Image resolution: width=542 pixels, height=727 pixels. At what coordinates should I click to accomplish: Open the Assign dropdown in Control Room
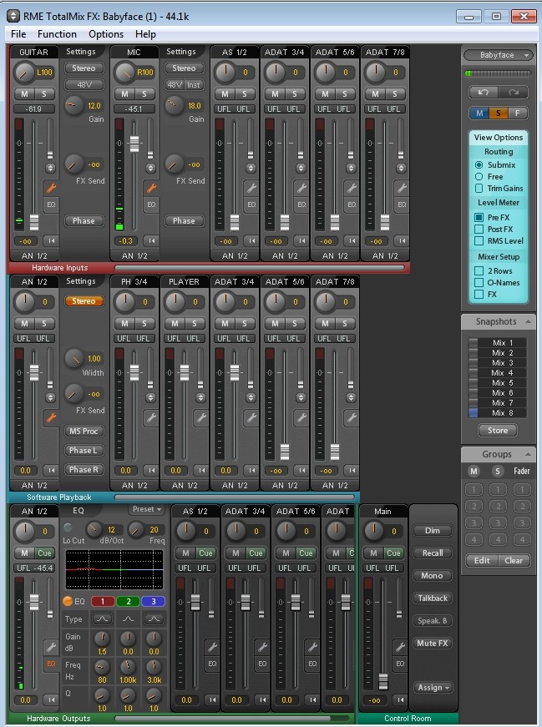pyautogui.click(x=433, y=688)
